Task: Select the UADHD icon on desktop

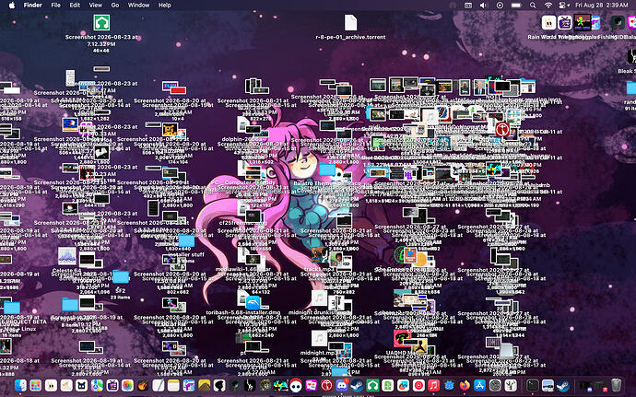Action: 402,338
